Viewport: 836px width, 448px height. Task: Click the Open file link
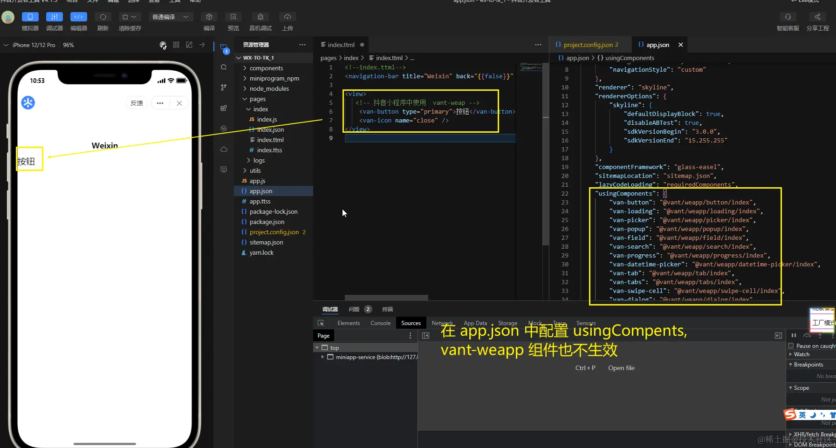click(x=621, y=368)
